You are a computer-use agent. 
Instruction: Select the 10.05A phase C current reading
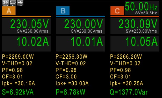point(141,41)
